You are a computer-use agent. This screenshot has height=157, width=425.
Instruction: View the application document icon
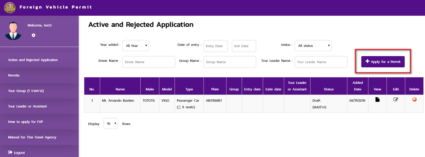tap(377, 99)
